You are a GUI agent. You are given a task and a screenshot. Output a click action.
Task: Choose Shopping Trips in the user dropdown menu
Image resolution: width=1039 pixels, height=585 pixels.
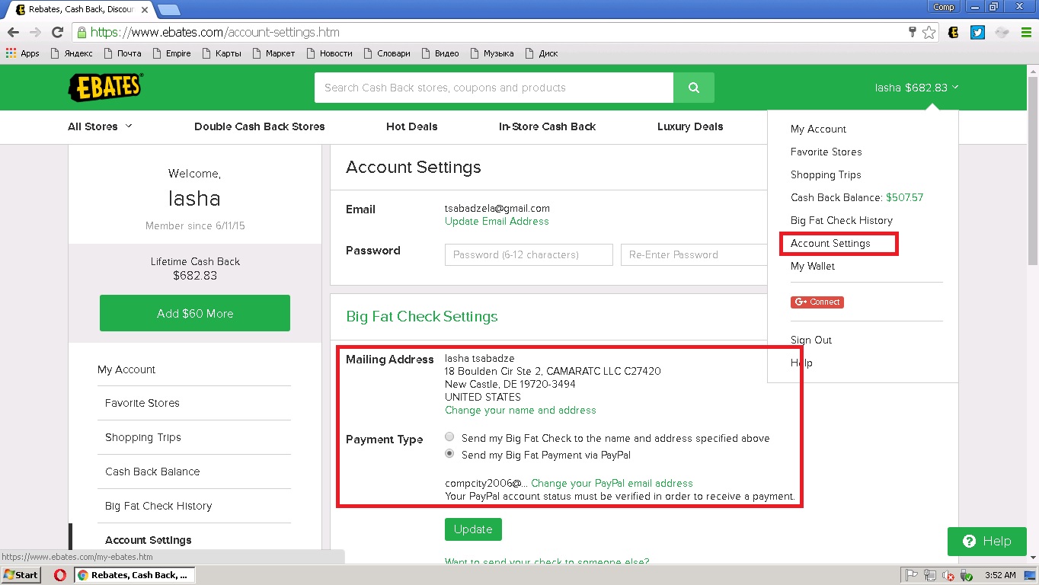826,175
